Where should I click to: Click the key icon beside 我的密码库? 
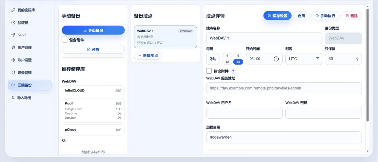(x=13, y=10)
